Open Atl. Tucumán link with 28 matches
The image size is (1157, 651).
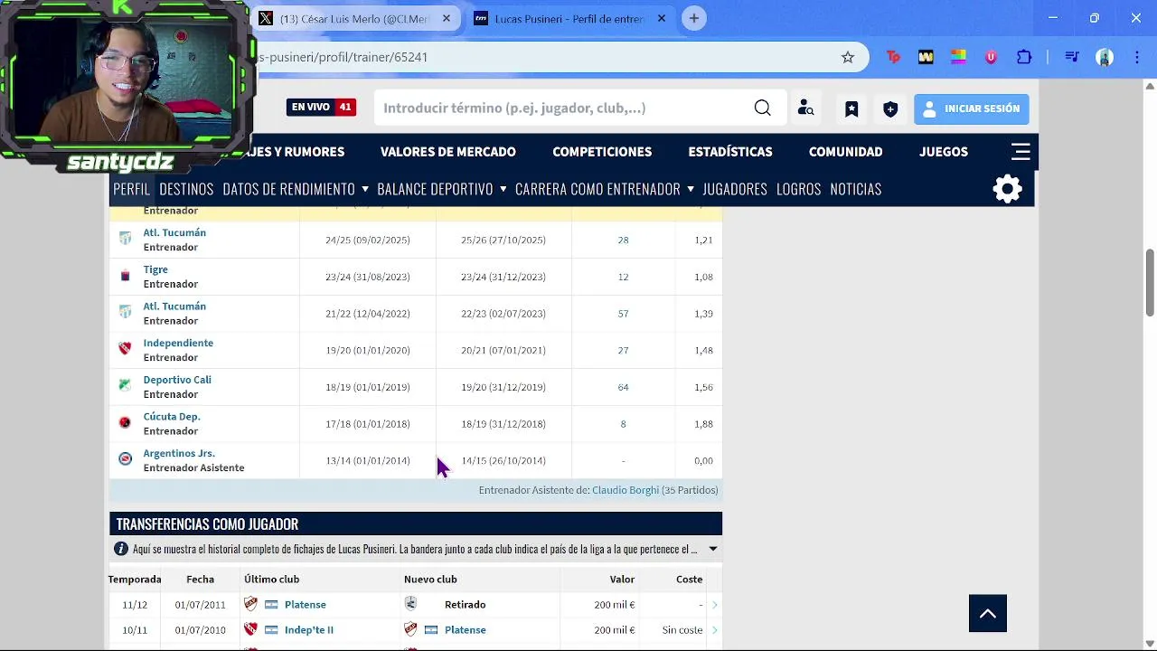click(174, 232)
